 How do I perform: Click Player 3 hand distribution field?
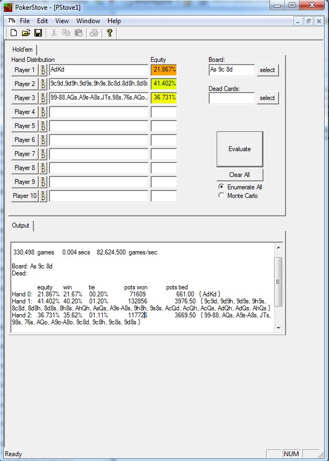coord(99,98)
